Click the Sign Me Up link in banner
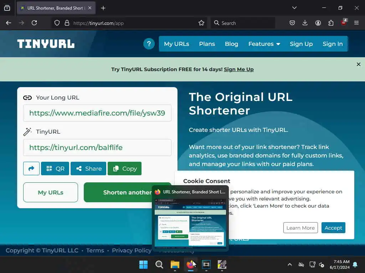The image size is (365, 273). tap(238, 69)
